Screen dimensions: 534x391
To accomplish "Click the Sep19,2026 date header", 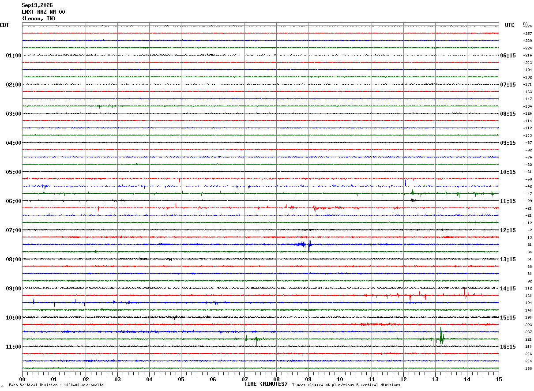I will [37, 5].
